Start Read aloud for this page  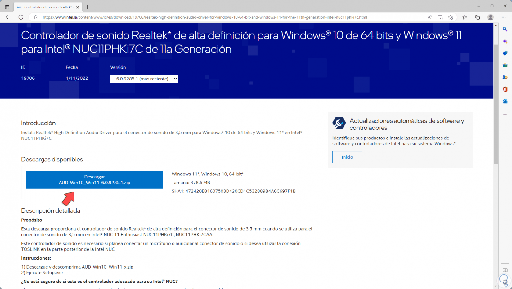429,17
